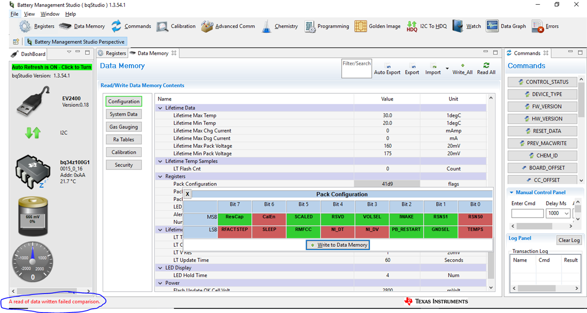Open the Golden Image toolbar icon

pos(361,26)
